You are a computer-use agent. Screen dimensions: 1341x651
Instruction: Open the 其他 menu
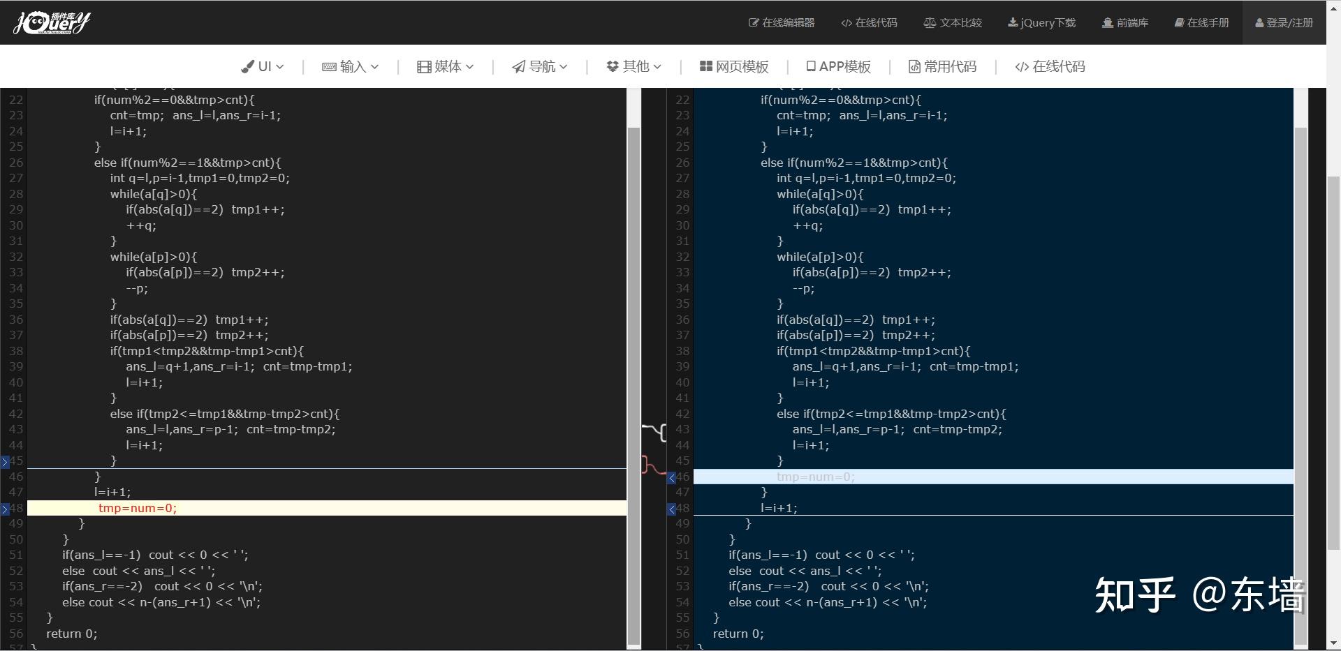coord(633,66)
